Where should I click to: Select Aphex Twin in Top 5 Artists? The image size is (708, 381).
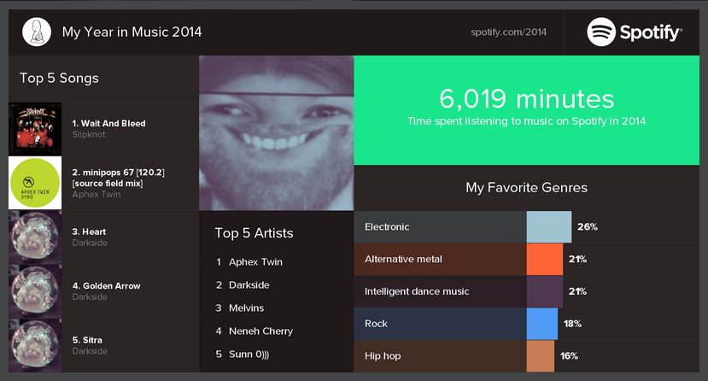255,261
